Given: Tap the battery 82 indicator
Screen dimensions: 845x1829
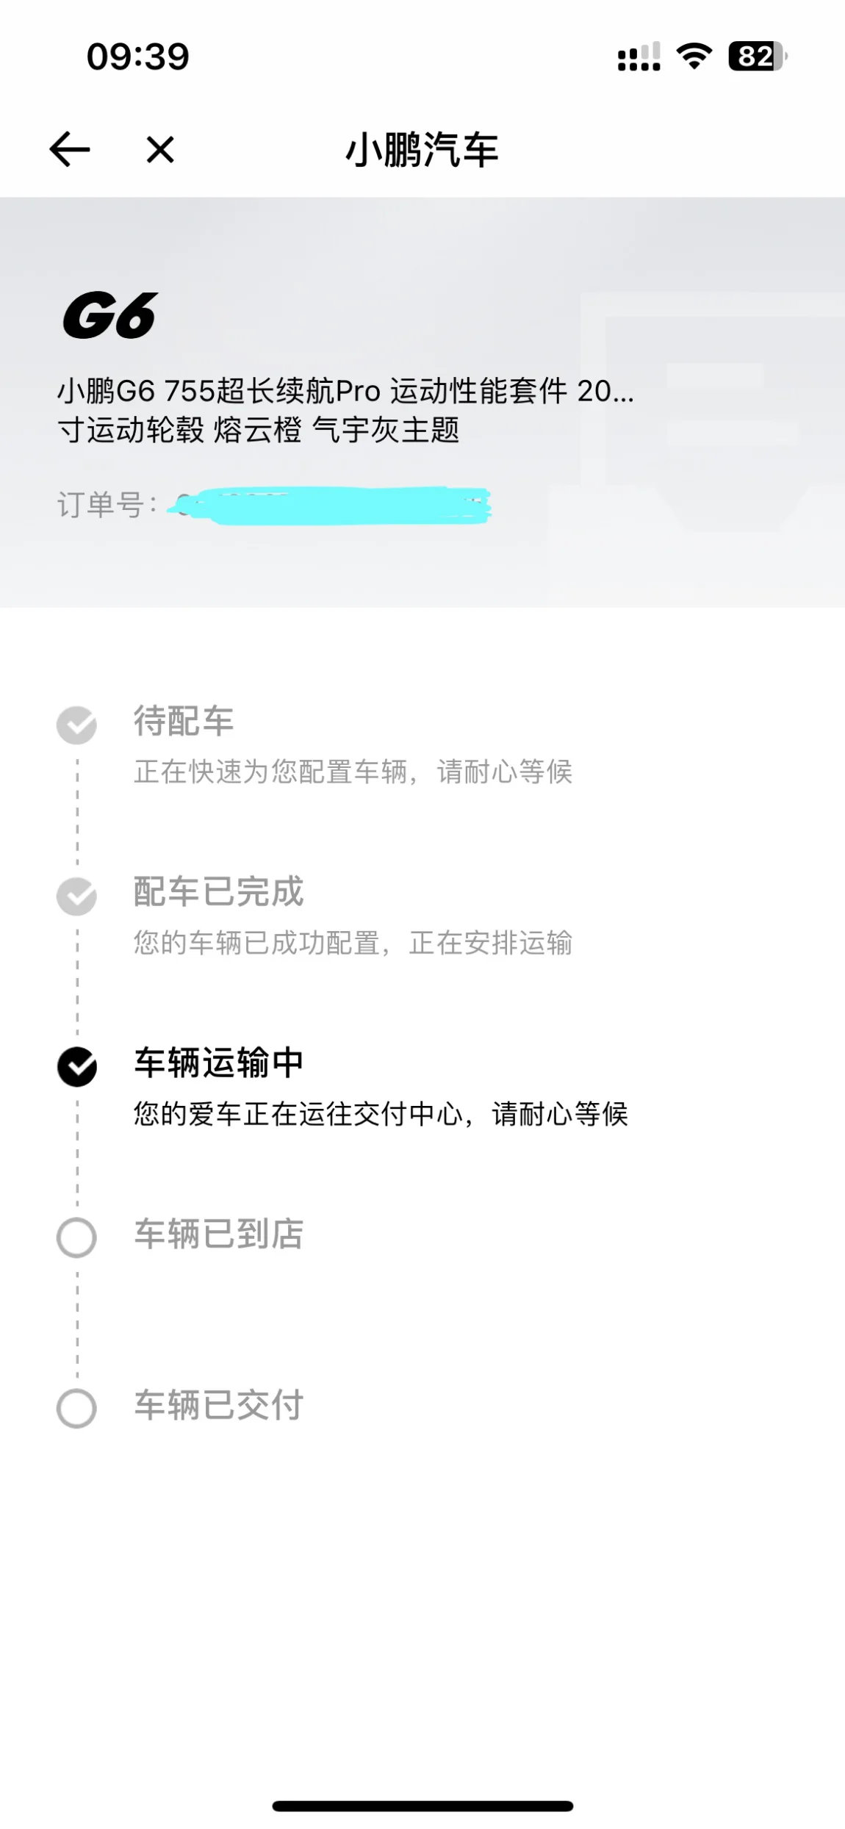Looking at the screenshot, I should click(758, 57).
